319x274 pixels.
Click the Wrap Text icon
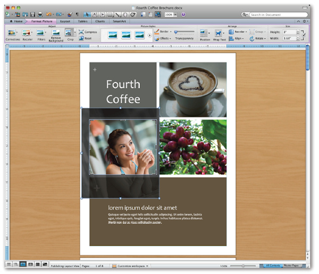[x=218, y=35]
